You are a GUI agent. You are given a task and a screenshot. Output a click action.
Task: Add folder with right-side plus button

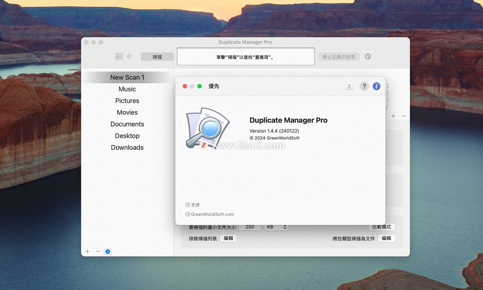point(393,116)
